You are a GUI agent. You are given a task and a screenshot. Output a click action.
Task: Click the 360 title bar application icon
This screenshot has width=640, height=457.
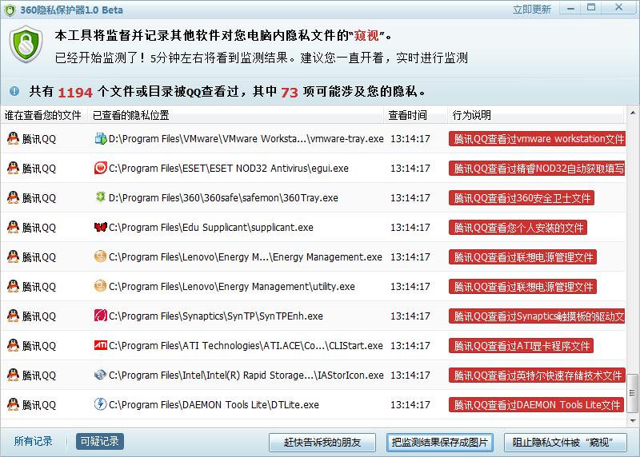point(10,10)
